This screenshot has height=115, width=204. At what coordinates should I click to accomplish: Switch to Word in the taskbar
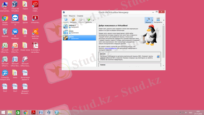click(x=41, y=112)
